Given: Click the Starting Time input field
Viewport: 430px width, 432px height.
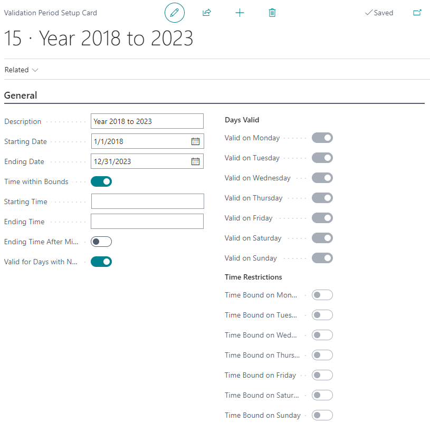Looking at the screenshot, I should pos(147,201).
